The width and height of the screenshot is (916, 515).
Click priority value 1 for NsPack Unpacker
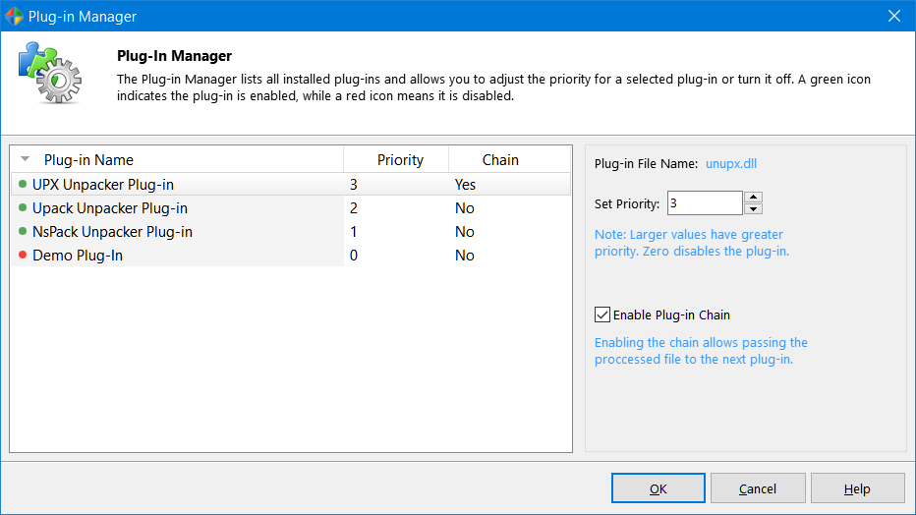coord(354,231)
